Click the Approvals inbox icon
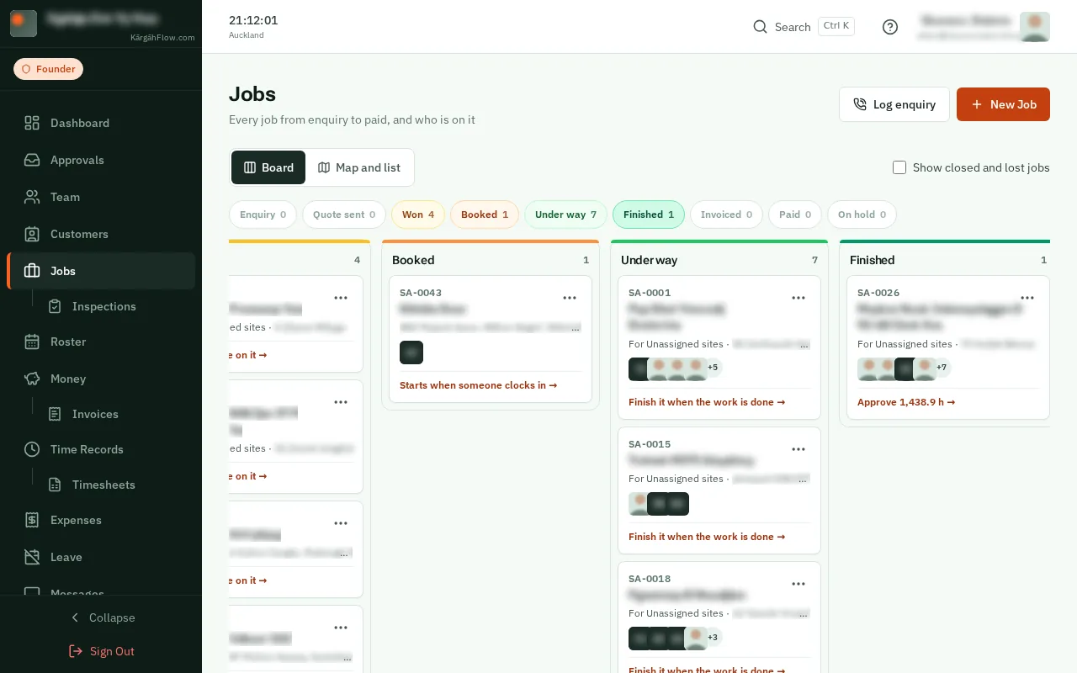The width and height of the screenshot is (1077, 673). coord(32,160)
